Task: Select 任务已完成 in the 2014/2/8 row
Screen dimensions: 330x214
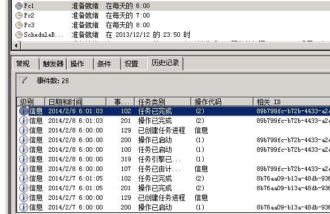Action: pos(155,111)
